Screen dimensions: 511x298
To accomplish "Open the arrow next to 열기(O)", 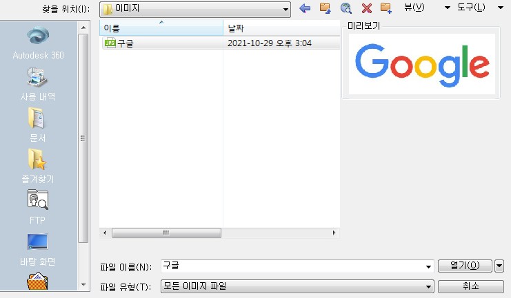I will pyautogui.click(x=499, y=266).
